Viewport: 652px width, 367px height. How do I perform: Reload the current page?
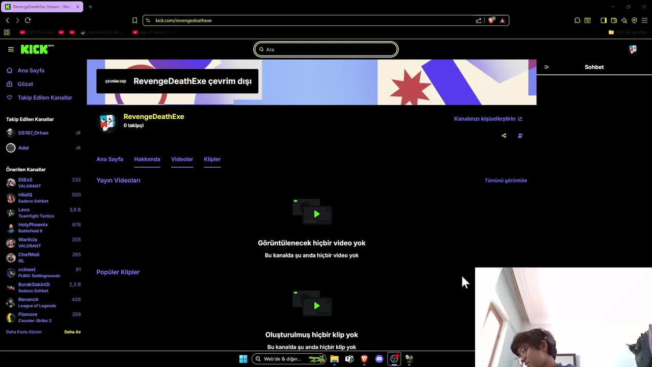28,20
